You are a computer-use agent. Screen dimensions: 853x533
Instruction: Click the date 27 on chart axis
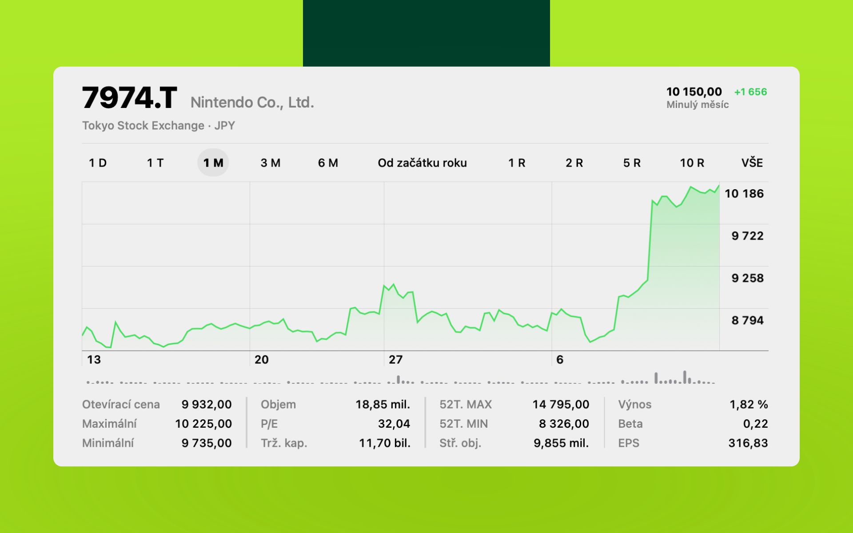[395, 360]
